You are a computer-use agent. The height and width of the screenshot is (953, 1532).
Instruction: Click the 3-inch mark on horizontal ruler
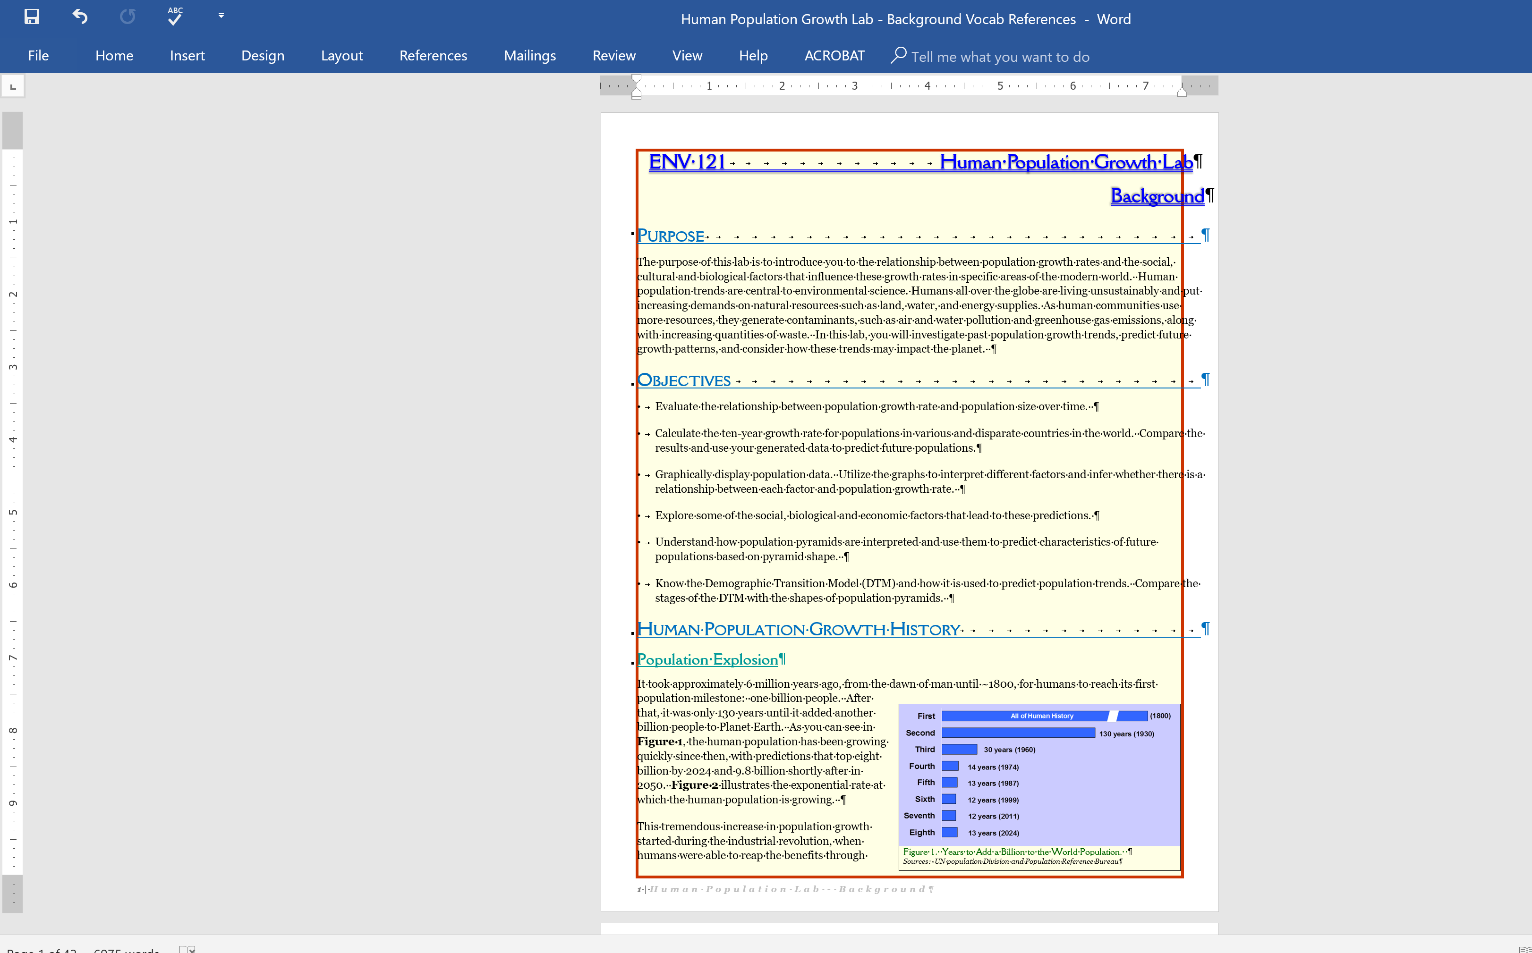pyautogui.click(x=854, y=86)
